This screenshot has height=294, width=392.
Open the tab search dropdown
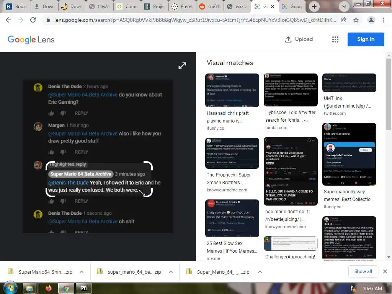coord(344,7)
